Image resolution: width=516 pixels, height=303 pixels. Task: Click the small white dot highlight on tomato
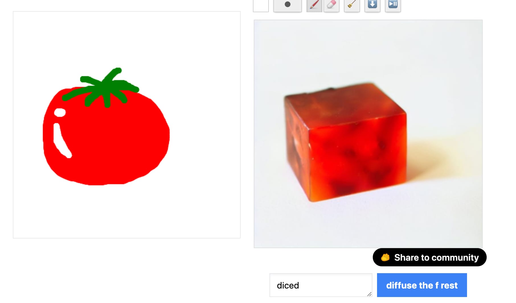pyautogui.click(x=60, y=113)
